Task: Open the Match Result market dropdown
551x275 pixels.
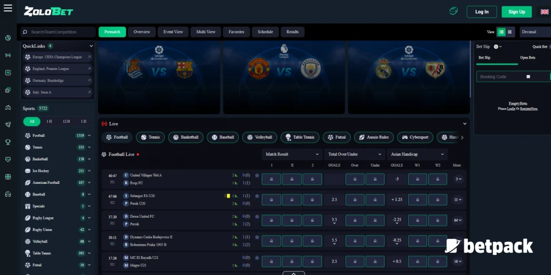Action: coord(292,154)
